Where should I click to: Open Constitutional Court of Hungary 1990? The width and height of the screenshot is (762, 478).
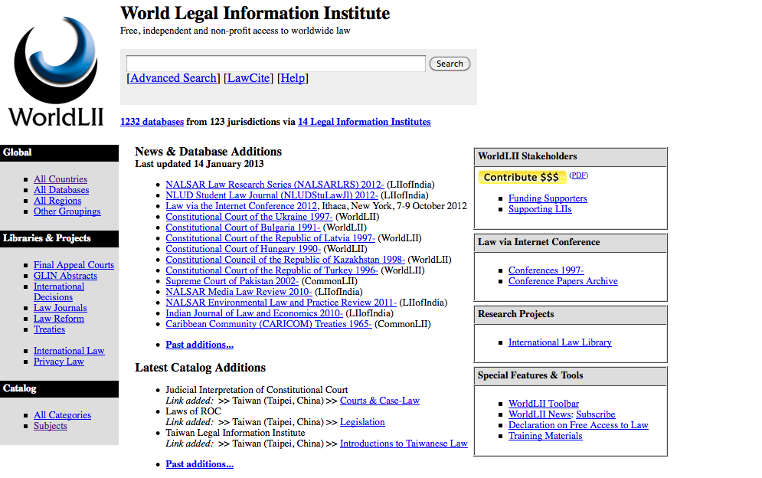click(x=243, y=248)
